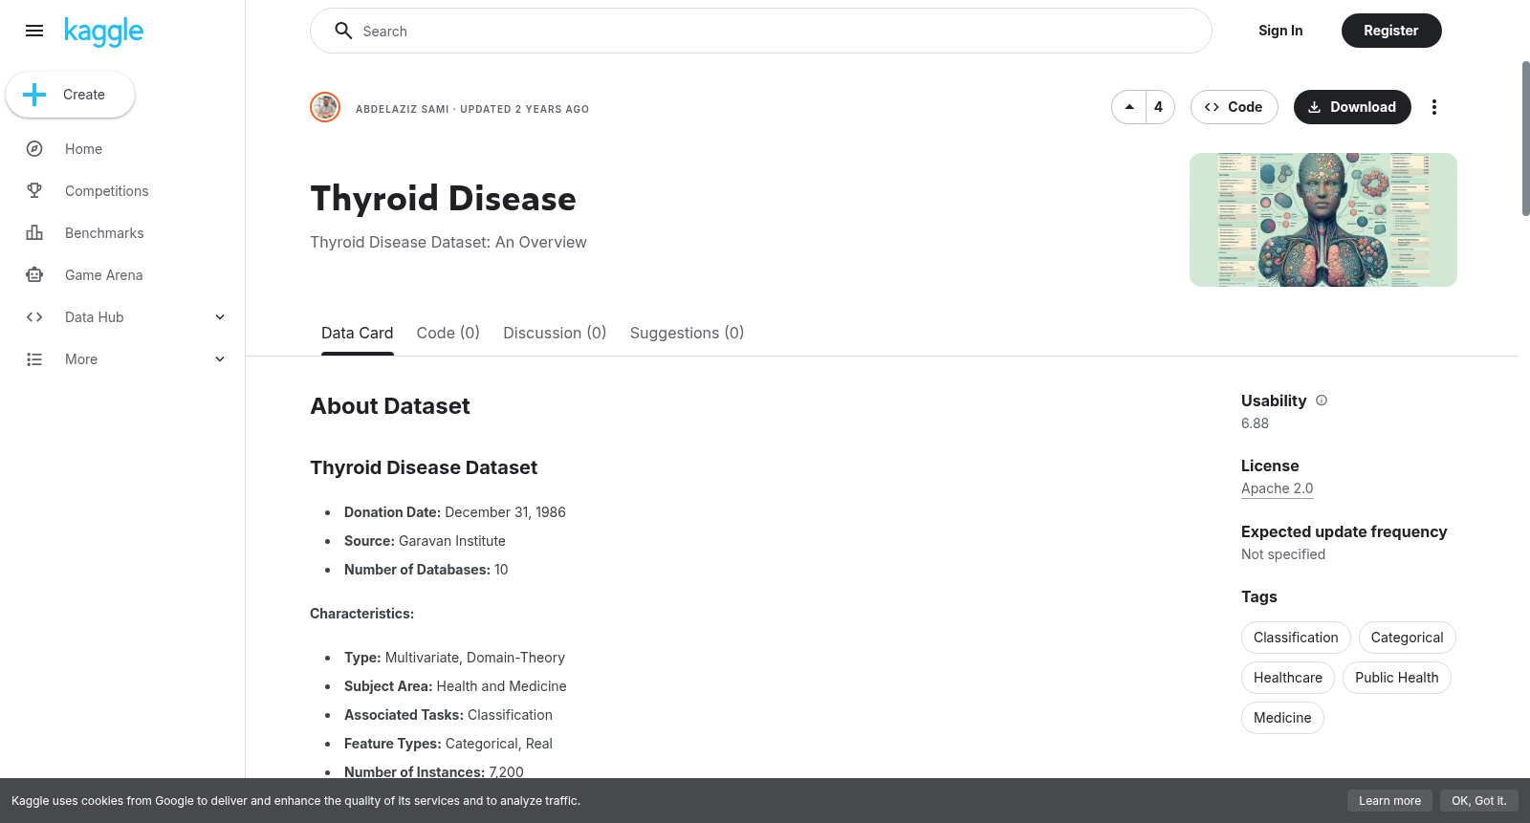1530x823 pixels.
Task: Switch to the Code (0) tab
Action: 448,333
